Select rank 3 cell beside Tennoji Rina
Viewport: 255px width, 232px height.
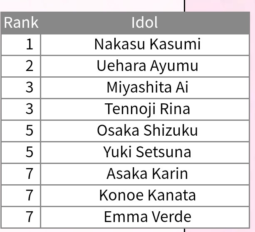(x=21, y=109)
